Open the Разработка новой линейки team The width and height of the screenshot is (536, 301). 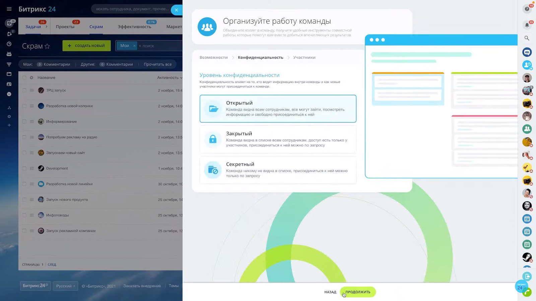69,184
